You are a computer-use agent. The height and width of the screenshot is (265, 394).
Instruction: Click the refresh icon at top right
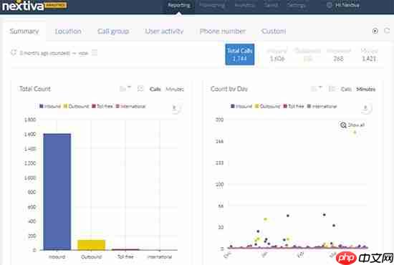[387, 31]
